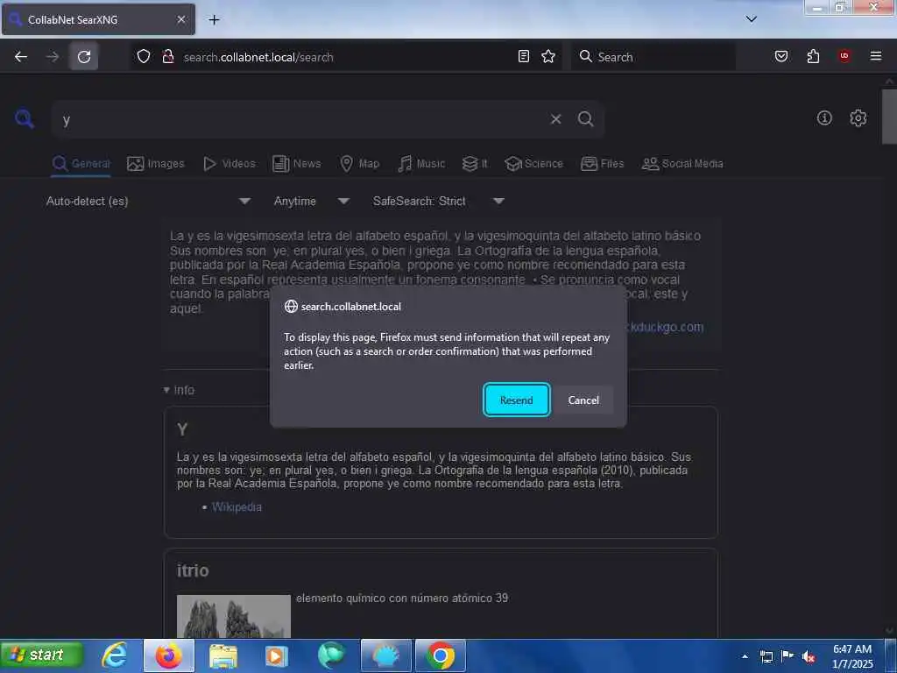897x673 pixels.
Task: Open the Windows start button
Action: (x=42, y=655)
